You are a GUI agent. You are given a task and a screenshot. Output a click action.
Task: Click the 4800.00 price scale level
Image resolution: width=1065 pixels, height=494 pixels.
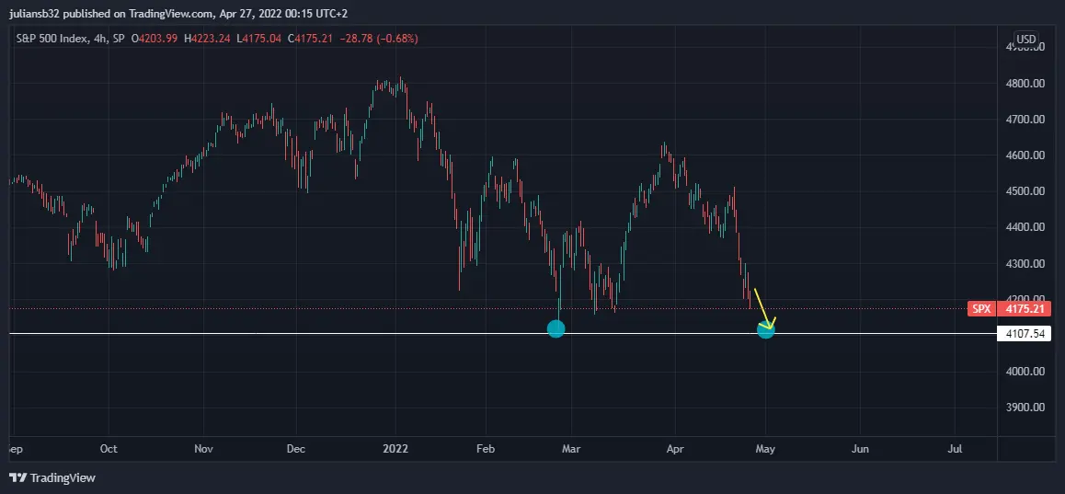pos(1025,84)
